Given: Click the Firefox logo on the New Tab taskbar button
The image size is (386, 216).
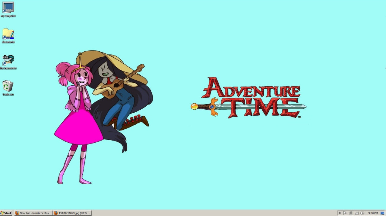Looking at the screenshot, I should [17, 213].
